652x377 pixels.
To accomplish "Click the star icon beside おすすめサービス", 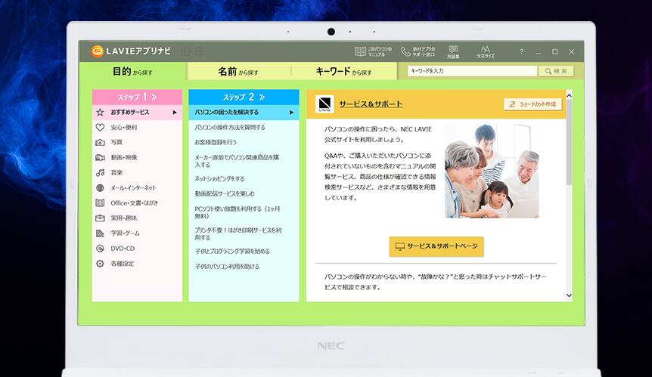I will (x=100, y=112).
